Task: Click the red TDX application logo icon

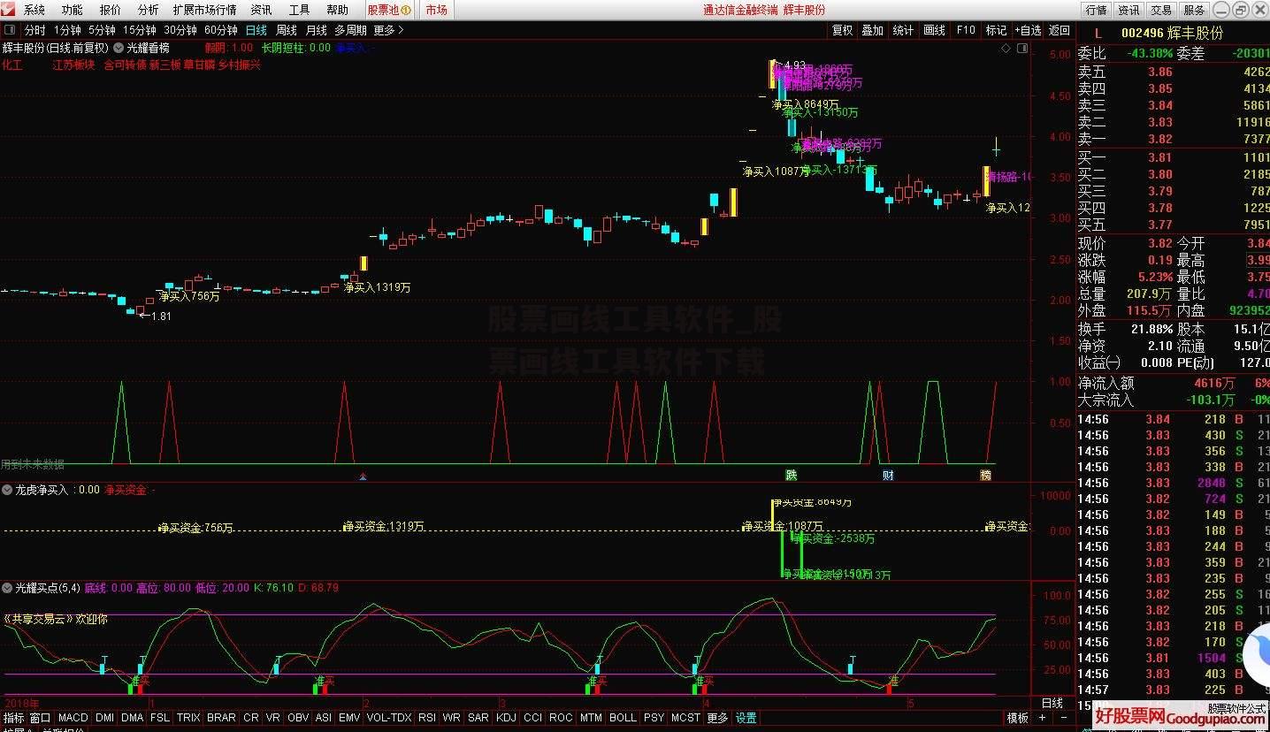Action: tap(8, 10)
